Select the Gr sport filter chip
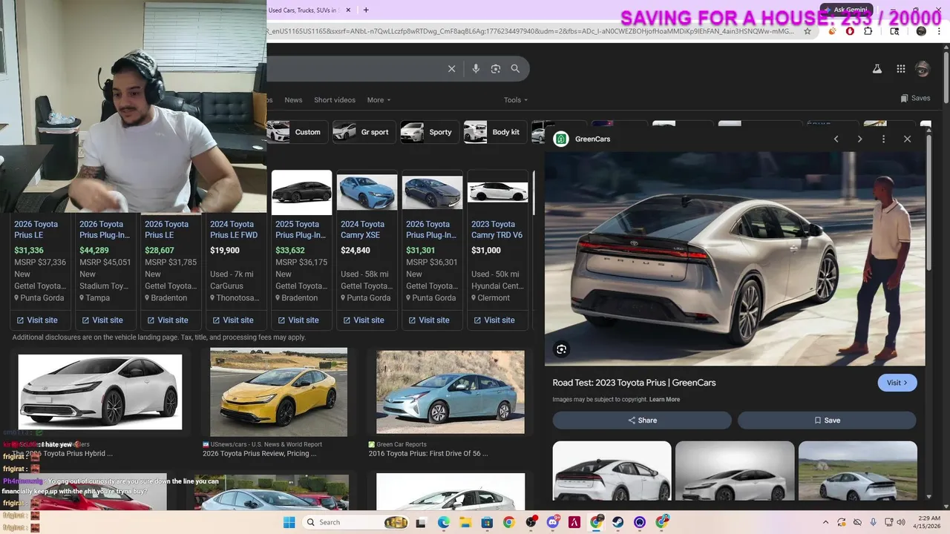Screen dimensions: 950x534 click(364, 132)
